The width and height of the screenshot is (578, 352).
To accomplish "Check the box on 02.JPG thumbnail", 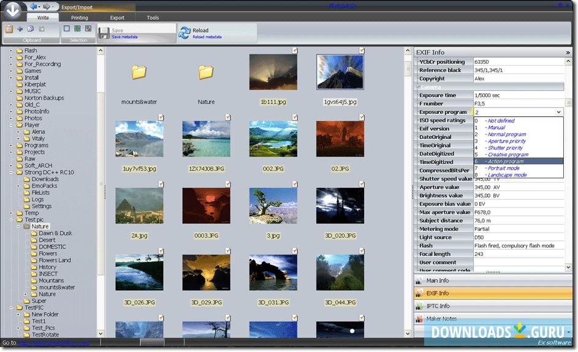I will (x=362, y=116).
